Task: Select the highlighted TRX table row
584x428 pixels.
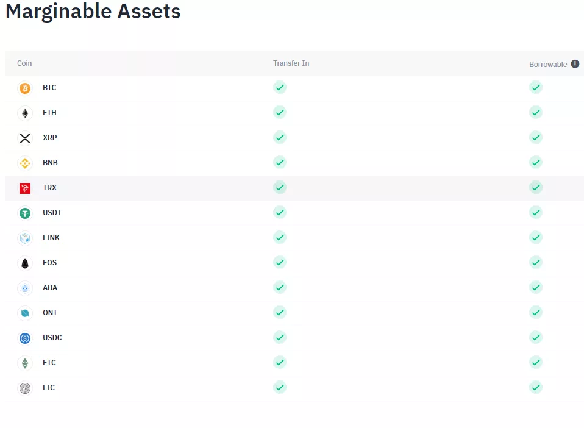Action: pos(293,188)
